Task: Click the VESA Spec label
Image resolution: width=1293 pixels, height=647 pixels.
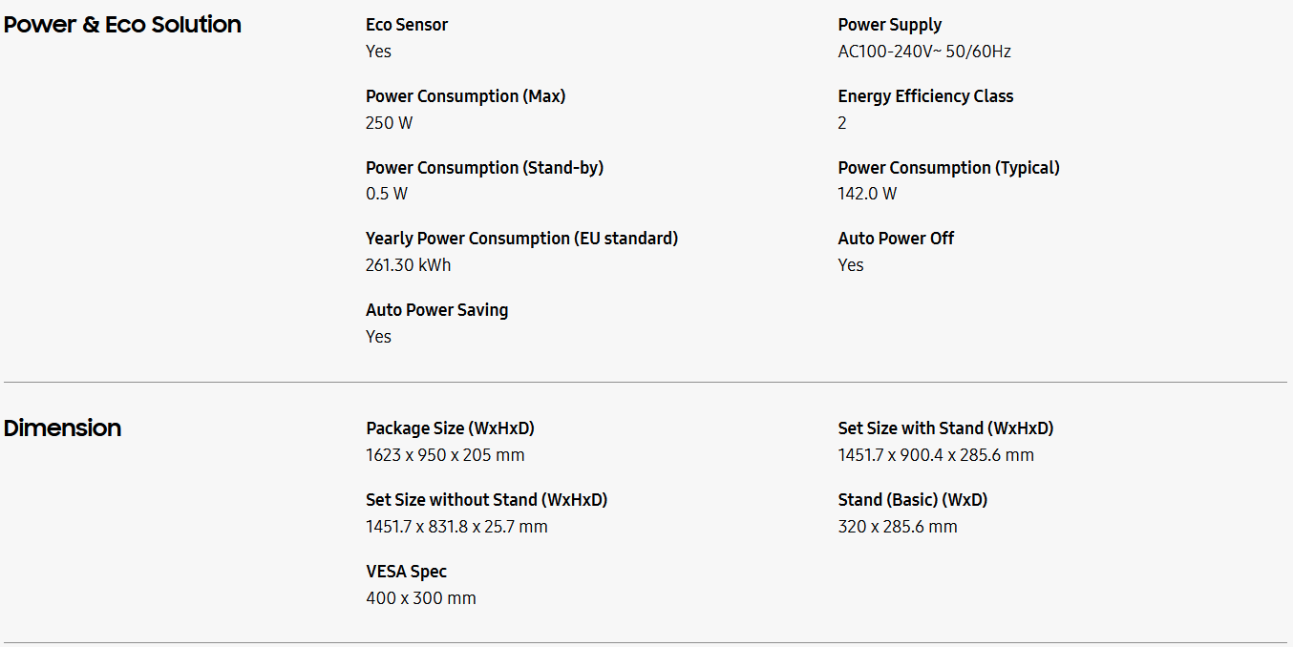Action: tap(406, 572)
